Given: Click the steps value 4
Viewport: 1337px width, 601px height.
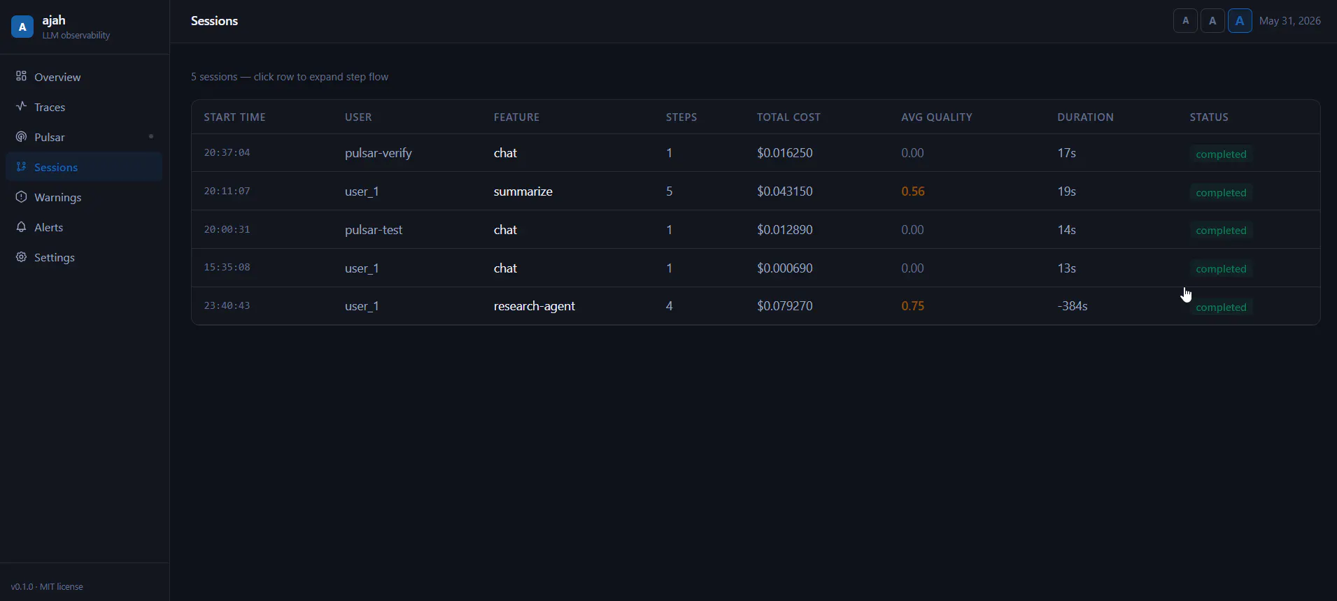Looking at the screenshot, I should click(670, 306).
